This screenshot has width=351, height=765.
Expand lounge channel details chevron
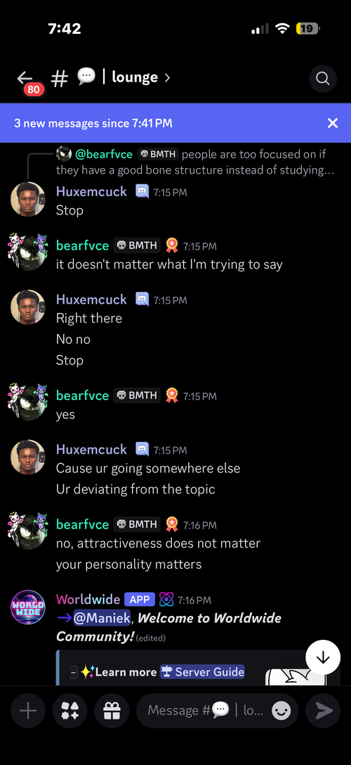pos(167,77)
